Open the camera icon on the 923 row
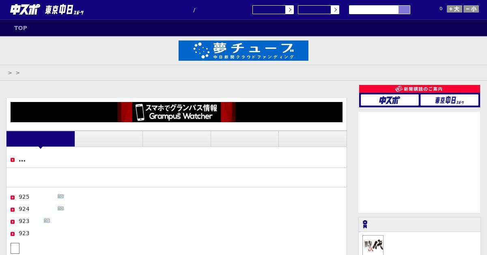This screenshot has height=255, width=487. point(47,221)
